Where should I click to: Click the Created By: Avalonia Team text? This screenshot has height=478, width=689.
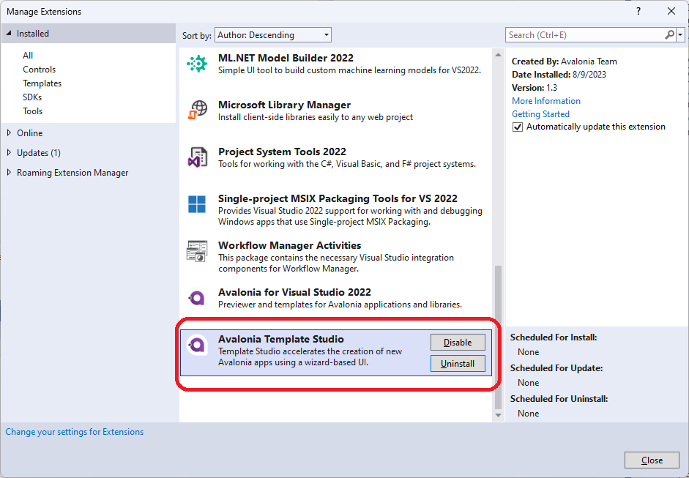coord(565,61)
